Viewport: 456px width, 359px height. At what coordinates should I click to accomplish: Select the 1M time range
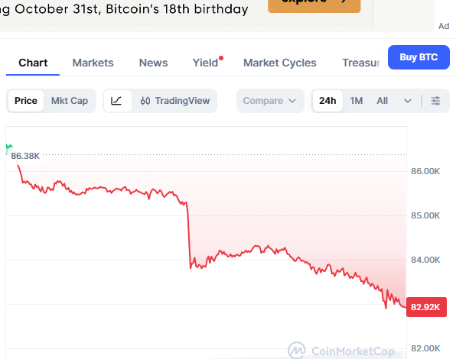pyautogui.click(x=357, y=101)
